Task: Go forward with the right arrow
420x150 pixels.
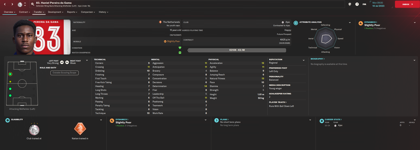Action: (12, 4)
